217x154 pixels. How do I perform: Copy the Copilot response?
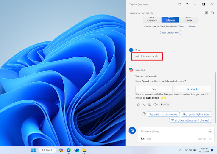point(150,104)
